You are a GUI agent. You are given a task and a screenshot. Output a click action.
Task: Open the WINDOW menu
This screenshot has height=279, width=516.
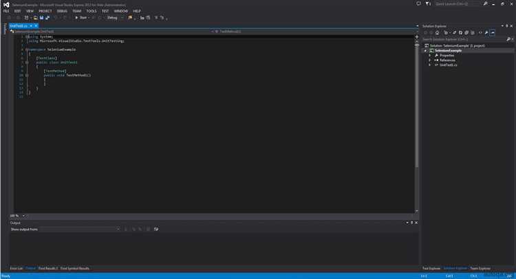[x=121, y=11]
